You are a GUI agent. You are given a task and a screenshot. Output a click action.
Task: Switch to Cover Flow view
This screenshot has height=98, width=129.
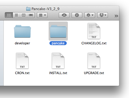31,15
